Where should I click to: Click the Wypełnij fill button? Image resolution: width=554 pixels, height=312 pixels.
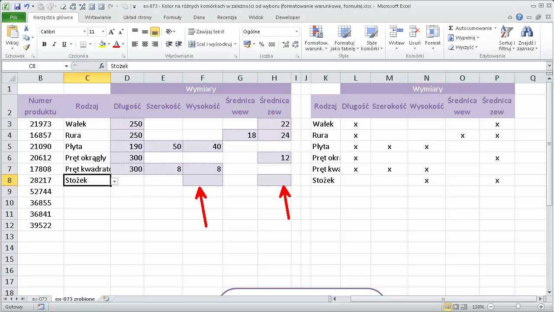[464, 38]
